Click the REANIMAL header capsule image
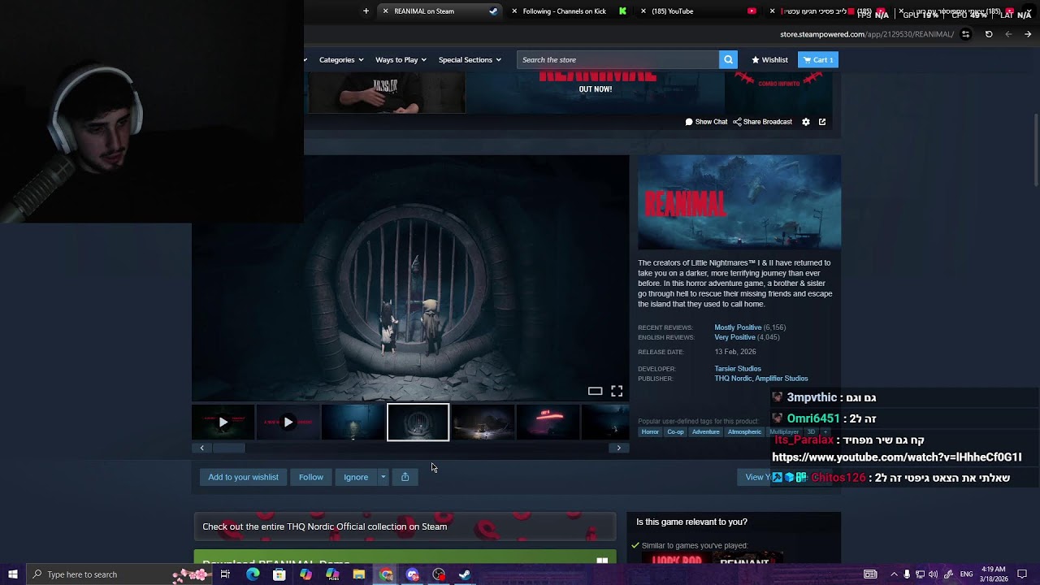The width and height of the screenshot is (1040, 585). [x=739, y=202]
